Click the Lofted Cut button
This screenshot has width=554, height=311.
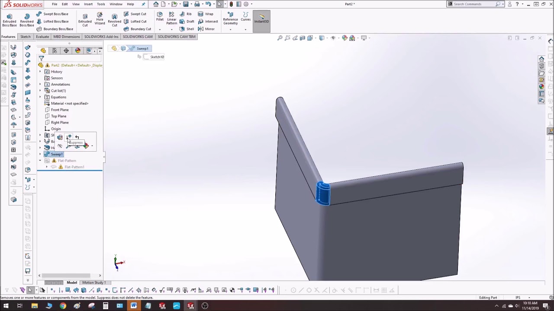coord(135,21)
